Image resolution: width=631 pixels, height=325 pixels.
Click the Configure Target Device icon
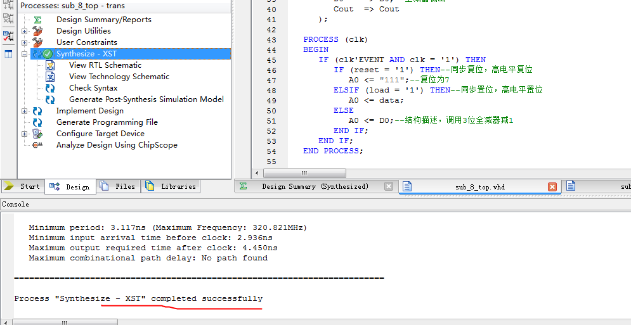click(37, 134)
